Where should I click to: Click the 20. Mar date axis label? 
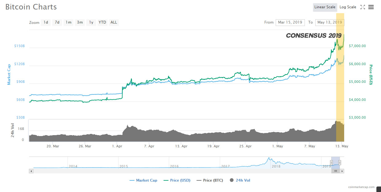point(53,146)
